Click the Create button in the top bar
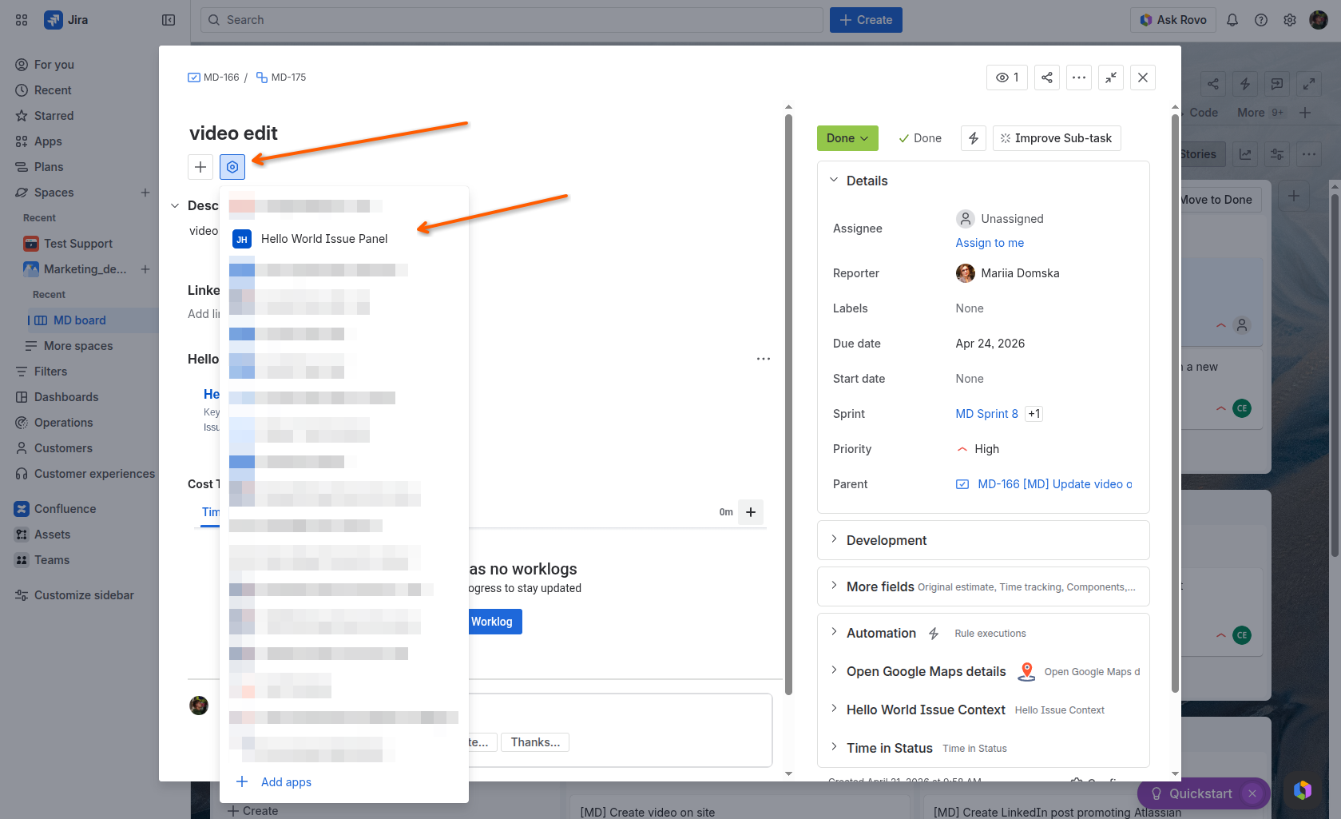The width and height of the screenshot is (1341, 819). pyautogui.click(x=866, y=20)
